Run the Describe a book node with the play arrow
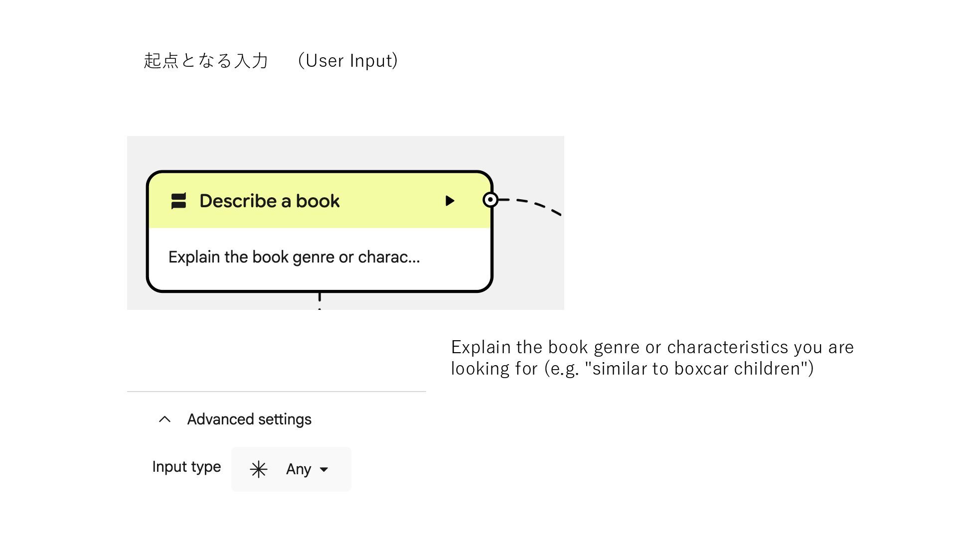Screen dimensions: 957x538 coord(450,201)
